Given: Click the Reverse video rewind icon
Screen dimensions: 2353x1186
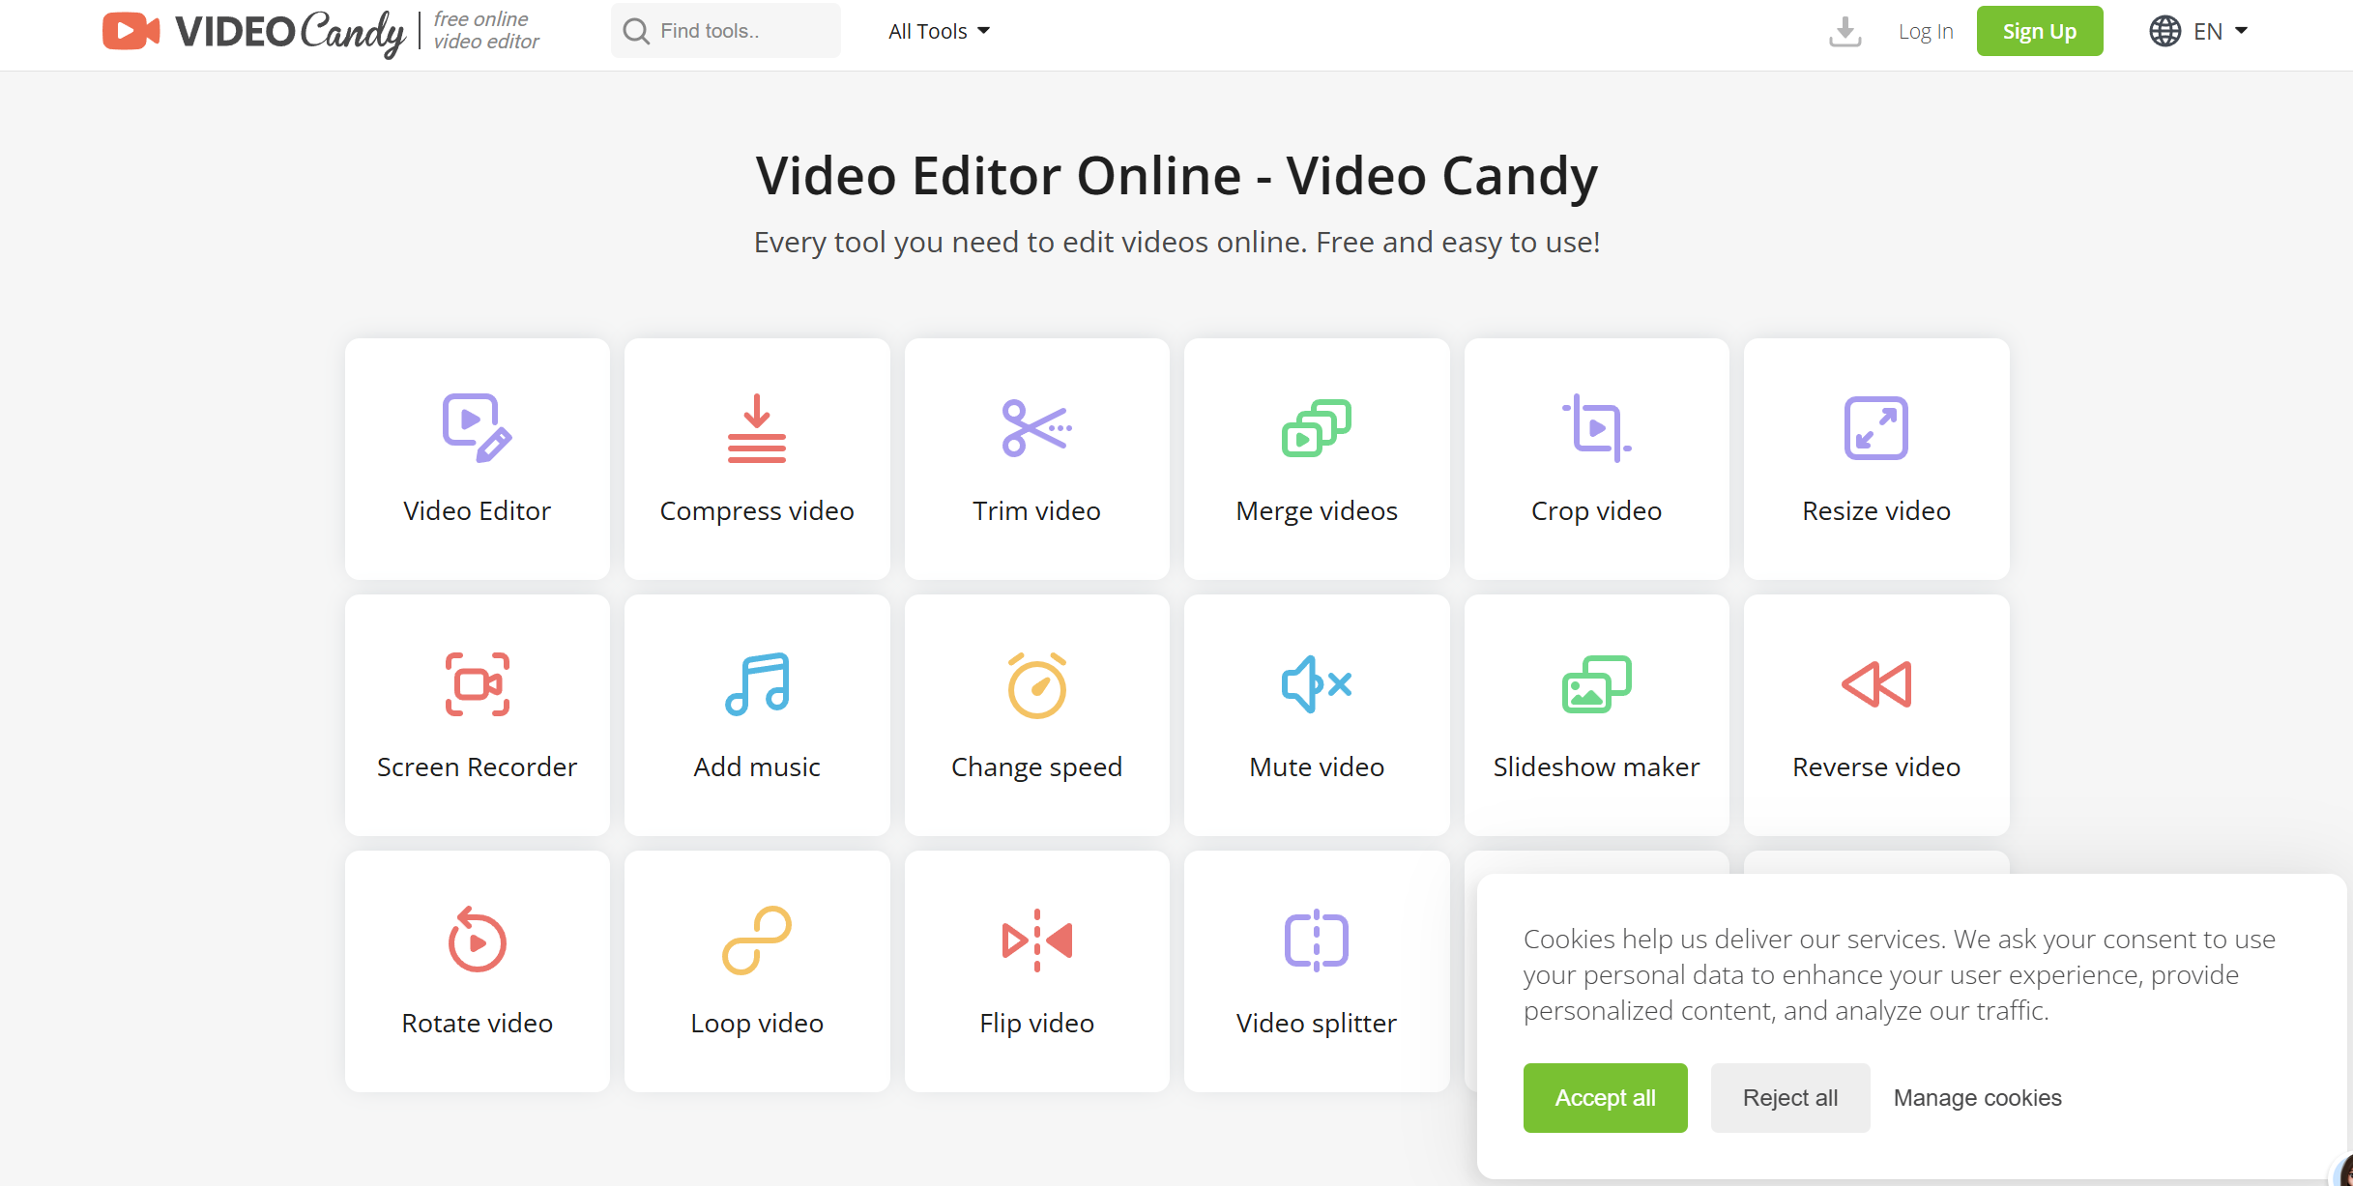Looking at the screenshot, I should click(x=1876, y=684).
